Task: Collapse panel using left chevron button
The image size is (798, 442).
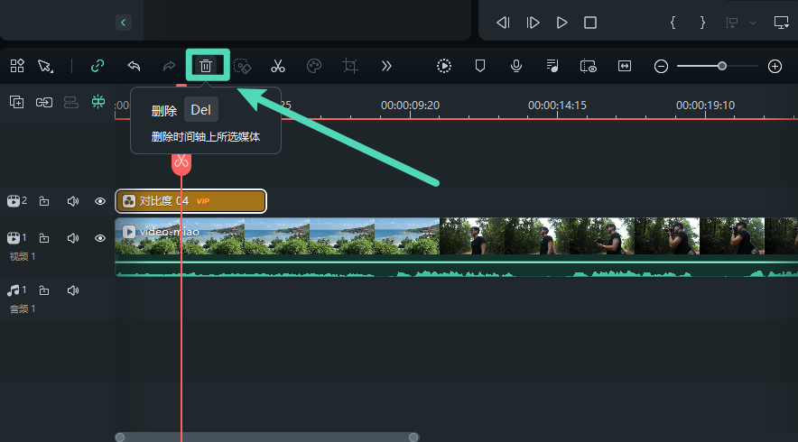Action: 124,22
